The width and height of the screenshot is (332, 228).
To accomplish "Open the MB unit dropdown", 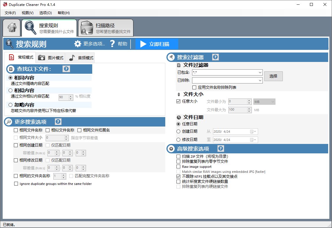I will (x=272, y=101).
